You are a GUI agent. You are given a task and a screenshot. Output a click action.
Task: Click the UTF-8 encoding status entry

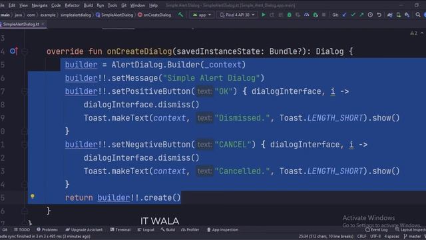click(375, 236)
